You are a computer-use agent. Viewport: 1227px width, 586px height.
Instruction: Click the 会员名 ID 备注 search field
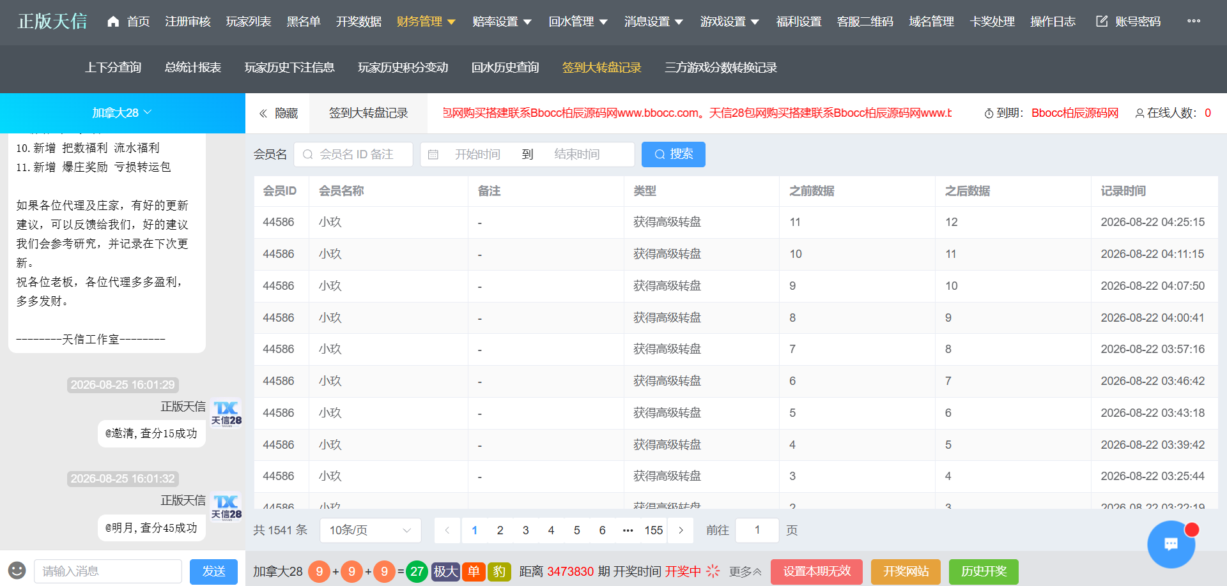pyautogui.click(x=353, y=154)
